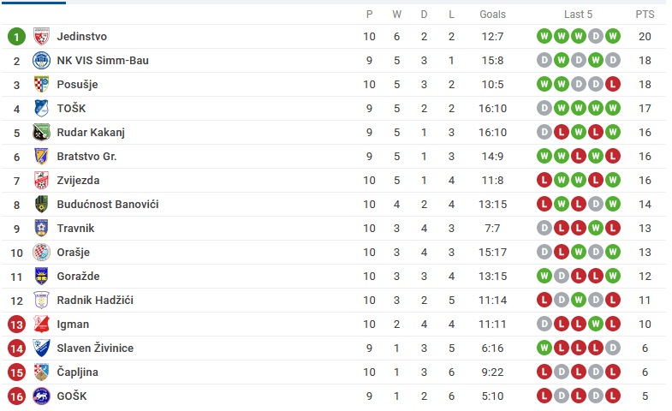Click Posušje's red loss result badge

pos(613,85)
